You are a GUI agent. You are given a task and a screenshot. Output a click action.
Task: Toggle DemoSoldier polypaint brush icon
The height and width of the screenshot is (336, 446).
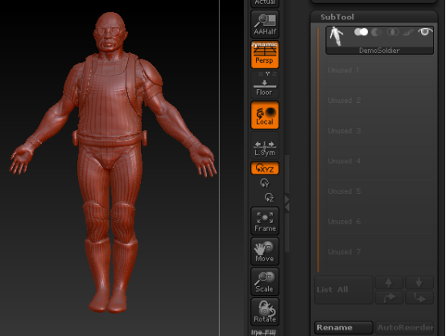coord(408,32)
